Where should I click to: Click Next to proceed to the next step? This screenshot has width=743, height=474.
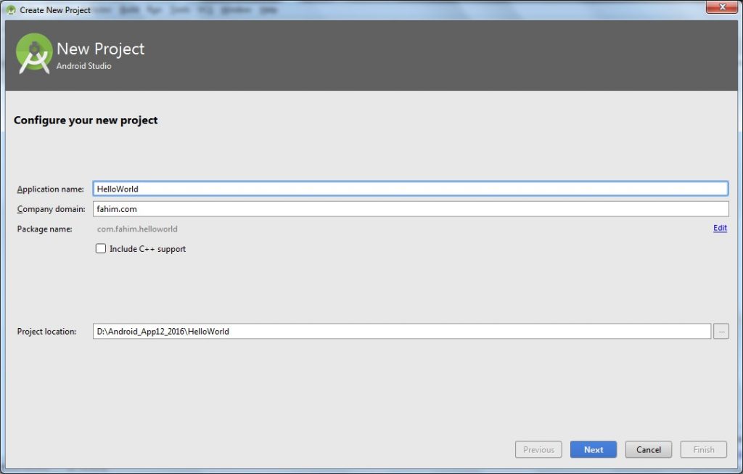pyautogui.click(x=593, y=449)
